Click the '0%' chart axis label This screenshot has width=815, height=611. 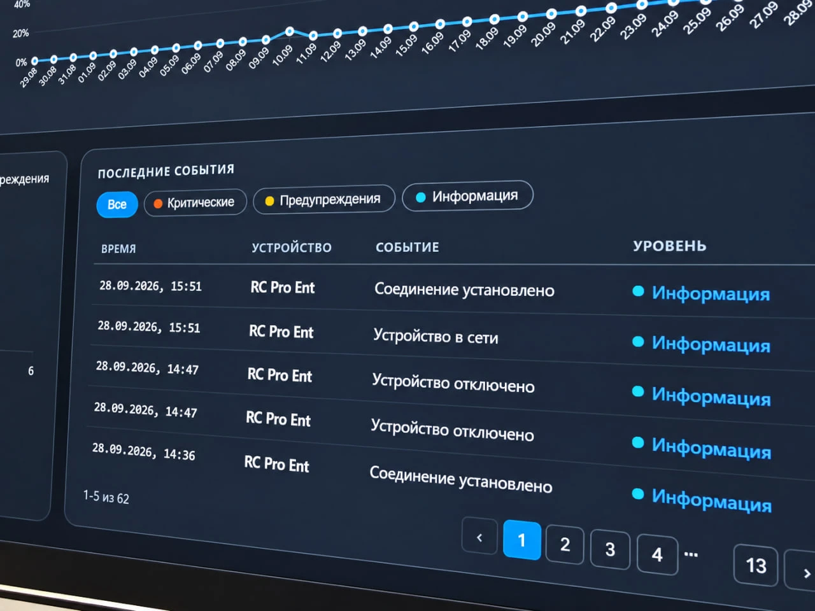21,62
